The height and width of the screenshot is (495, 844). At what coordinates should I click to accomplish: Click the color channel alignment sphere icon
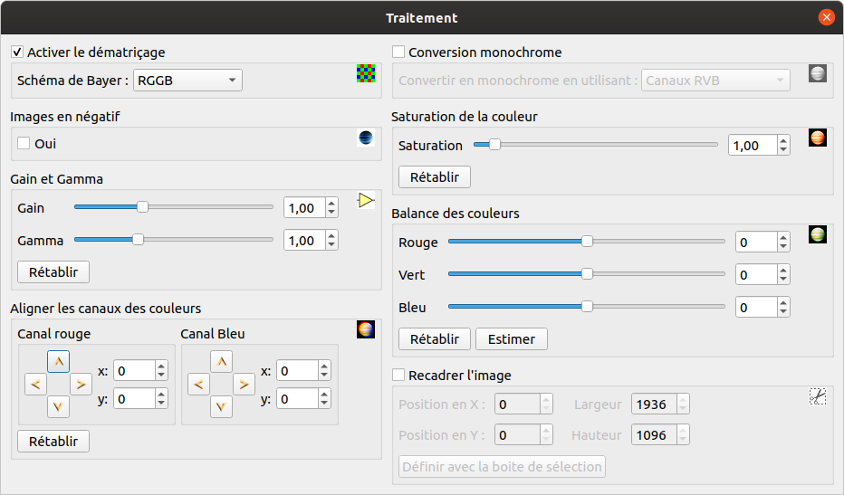[365, 329]
